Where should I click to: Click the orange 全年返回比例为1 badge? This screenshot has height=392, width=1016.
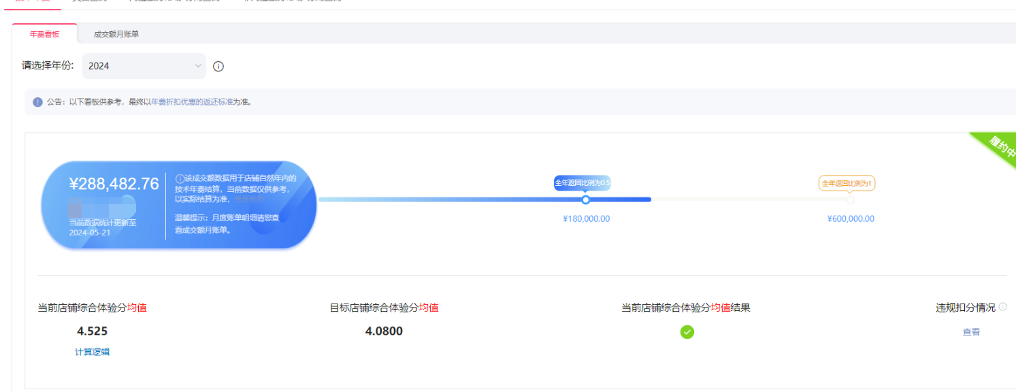coord(847,183)
